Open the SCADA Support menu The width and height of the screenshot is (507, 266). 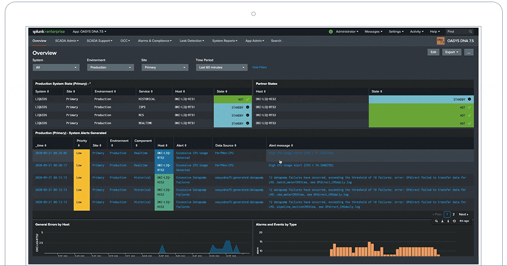pos(100,41)
